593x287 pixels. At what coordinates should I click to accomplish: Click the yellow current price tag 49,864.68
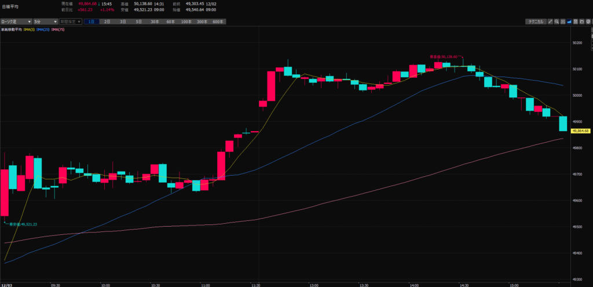coord(579,131)
